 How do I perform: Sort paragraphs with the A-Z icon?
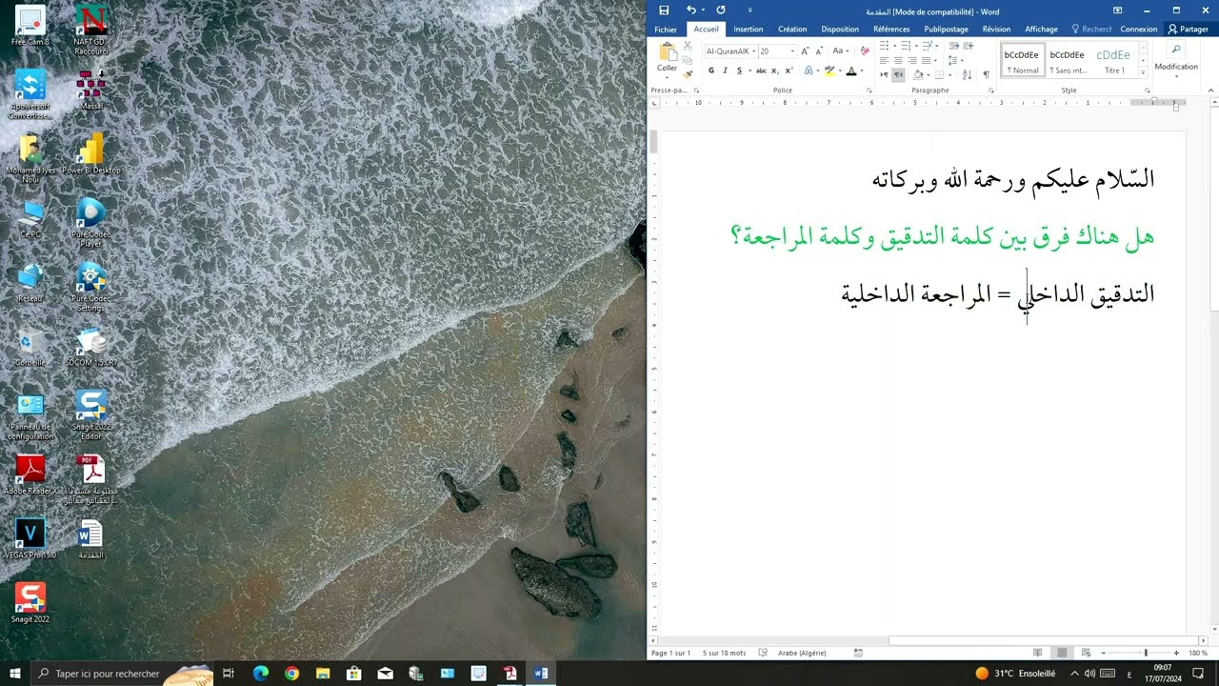point(967,74)
